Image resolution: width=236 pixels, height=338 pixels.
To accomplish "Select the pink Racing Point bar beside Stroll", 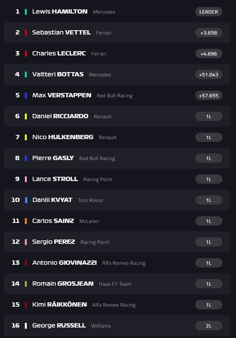I will click(26, 179).
